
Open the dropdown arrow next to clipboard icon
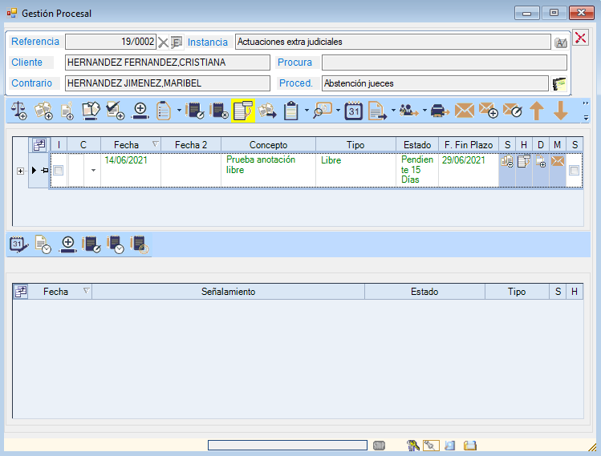point(307,111)
